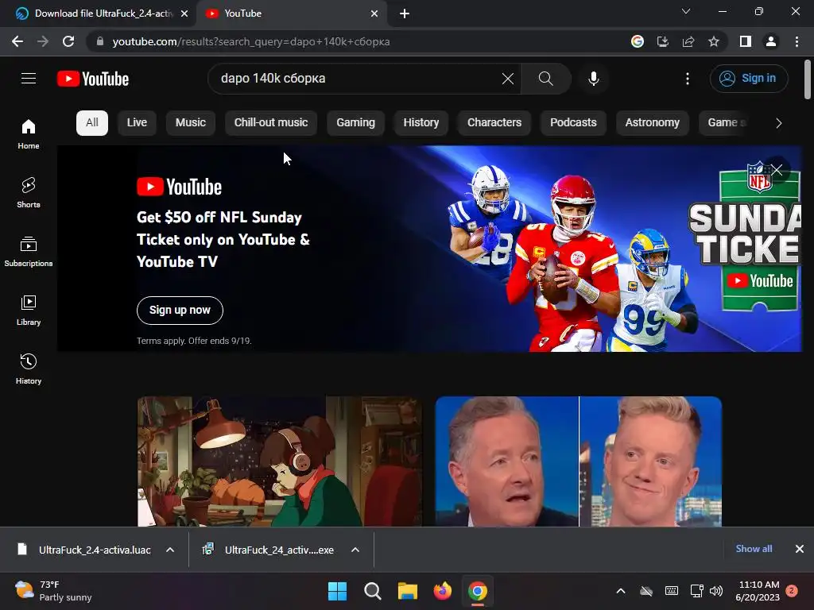The width and height of the screenshot is (814, 610).
Task: Open the lofi girl video thumbnail
Action: [x=280, y=461]
